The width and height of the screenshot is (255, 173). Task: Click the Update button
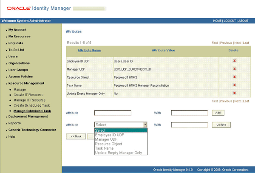[221, 125]
